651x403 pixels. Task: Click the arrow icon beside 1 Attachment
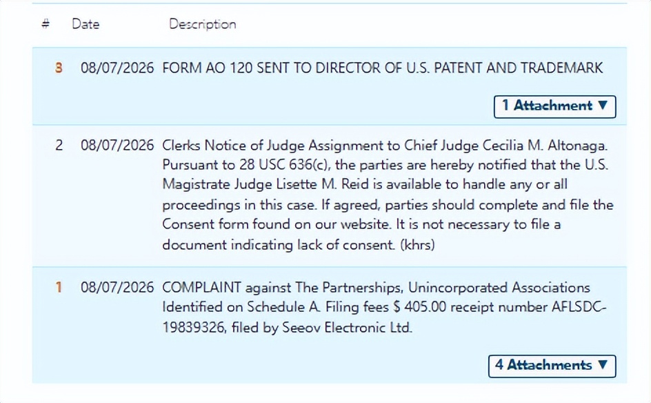pyautogui.click(x=603, y=105)
